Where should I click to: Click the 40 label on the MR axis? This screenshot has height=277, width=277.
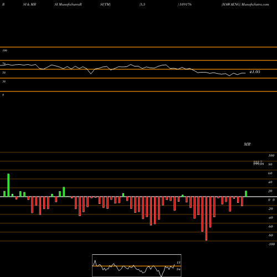point(270,182)
